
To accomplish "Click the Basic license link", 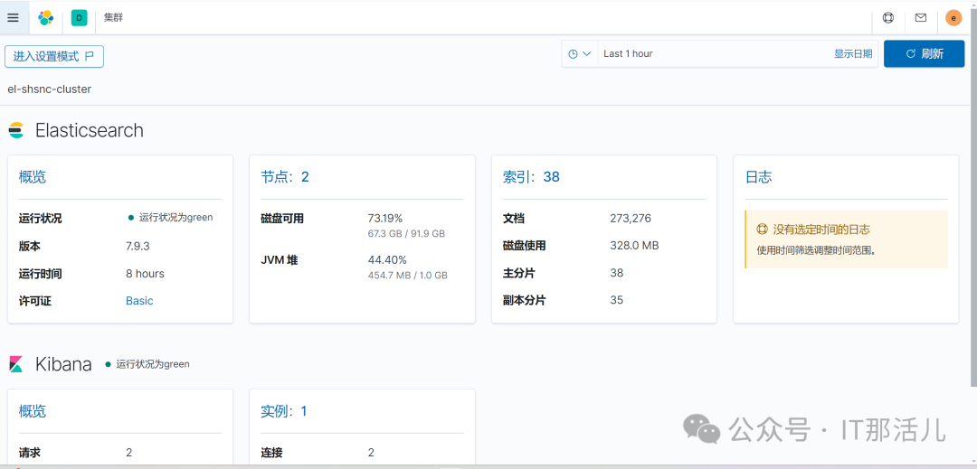I will [x=139, y=300].
